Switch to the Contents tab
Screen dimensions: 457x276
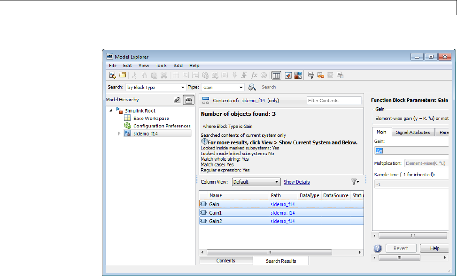pos(226,261)
